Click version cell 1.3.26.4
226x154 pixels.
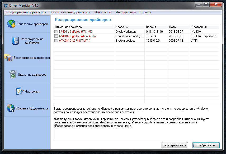coord(151,36)
